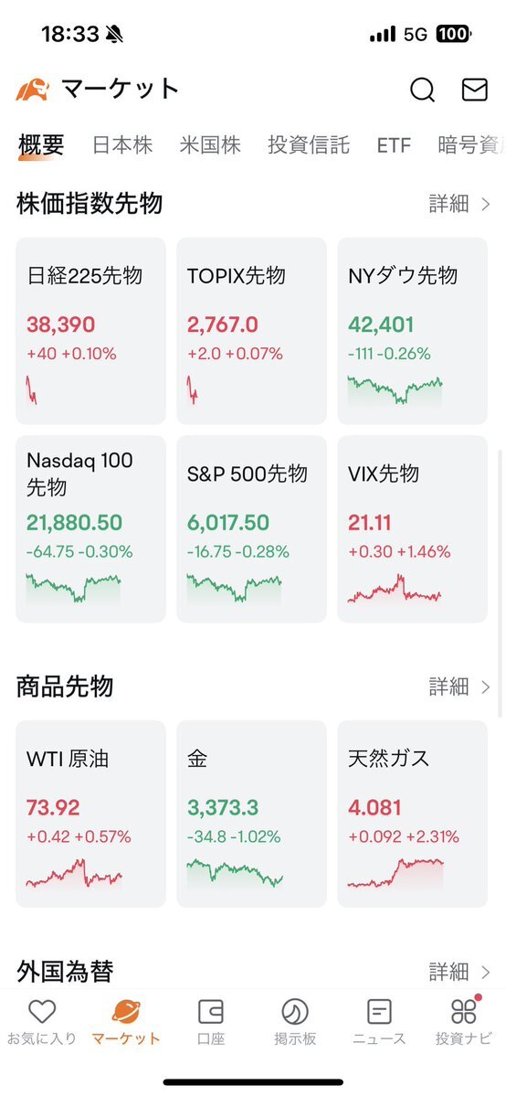Open the VIX先物 card

(412, 529)
